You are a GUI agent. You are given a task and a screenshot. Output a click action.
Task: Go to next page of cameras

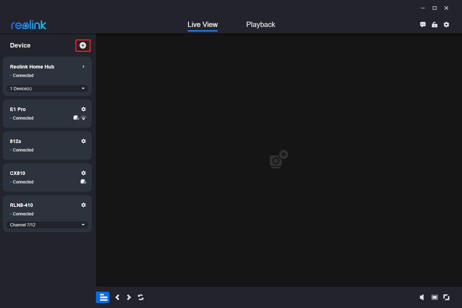click(x=129, y=297)
